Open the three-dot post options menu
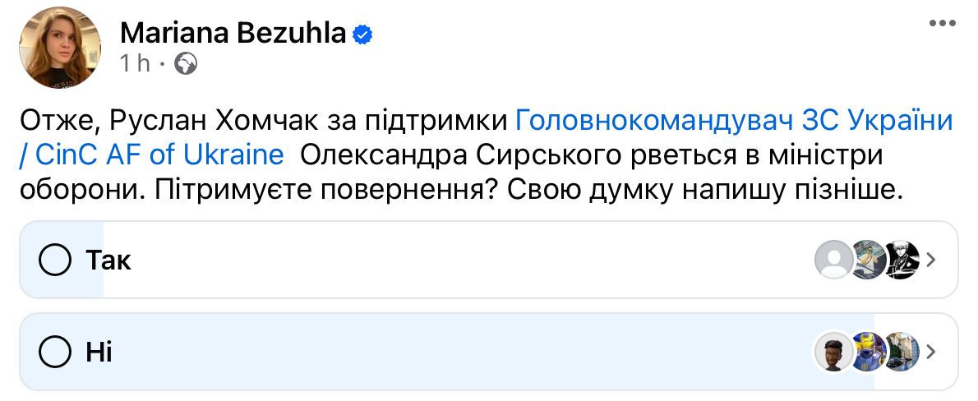The image size is (978, 401). coord(942,23)
